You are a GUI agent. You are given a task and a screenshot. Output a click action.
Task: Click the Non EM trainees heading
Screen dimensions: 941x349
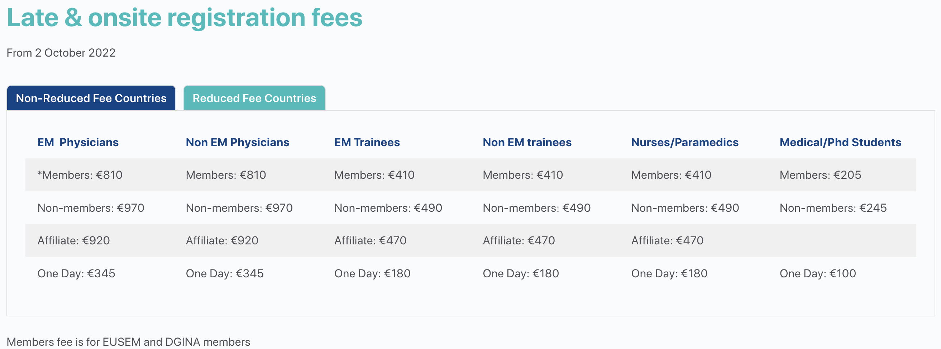(527, 142)
